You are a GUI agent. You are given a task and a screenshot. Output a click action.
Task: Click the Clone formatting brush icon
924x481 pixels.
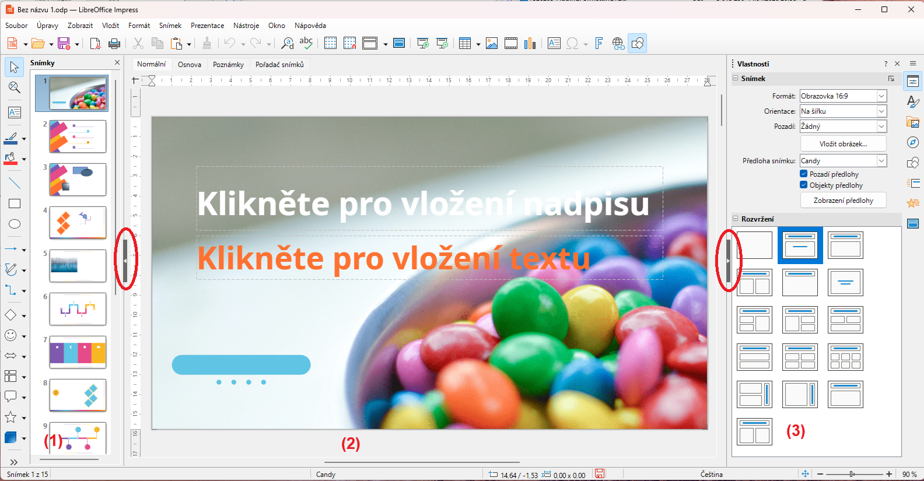(206, 43)
